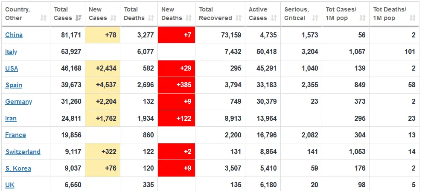The height and width of the screenshot is (191, 422).
Task: Click sort icon in Serious, Critical column
Action: click(x=315, y=18)
